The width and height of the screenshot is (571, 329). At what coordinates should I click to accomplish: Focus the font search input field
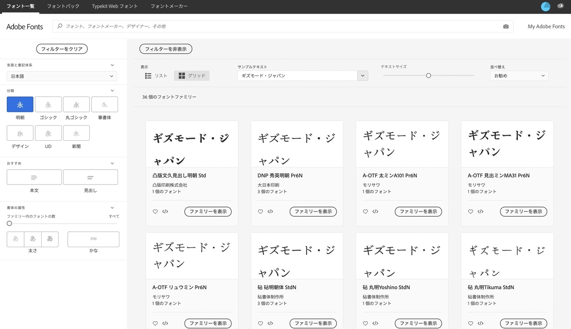point(283,27)
